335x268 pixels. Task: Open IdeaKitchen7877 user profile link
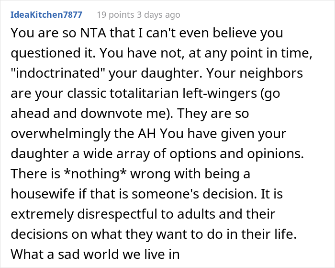46,15
